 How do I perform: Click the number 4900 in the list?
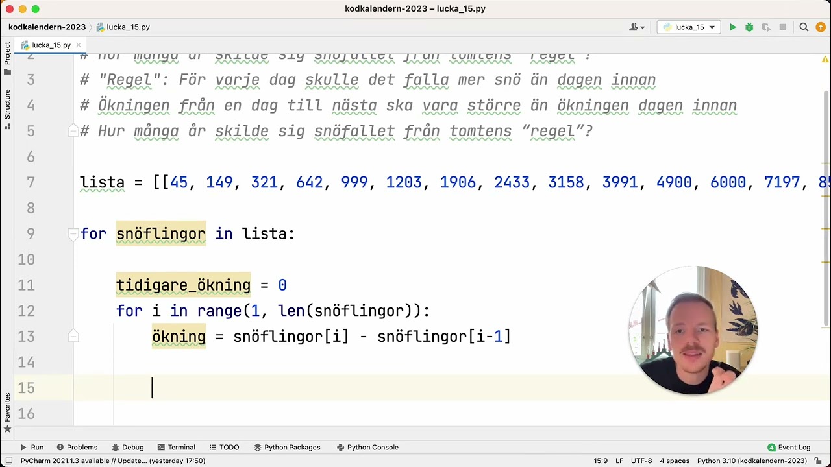point(674,183)
